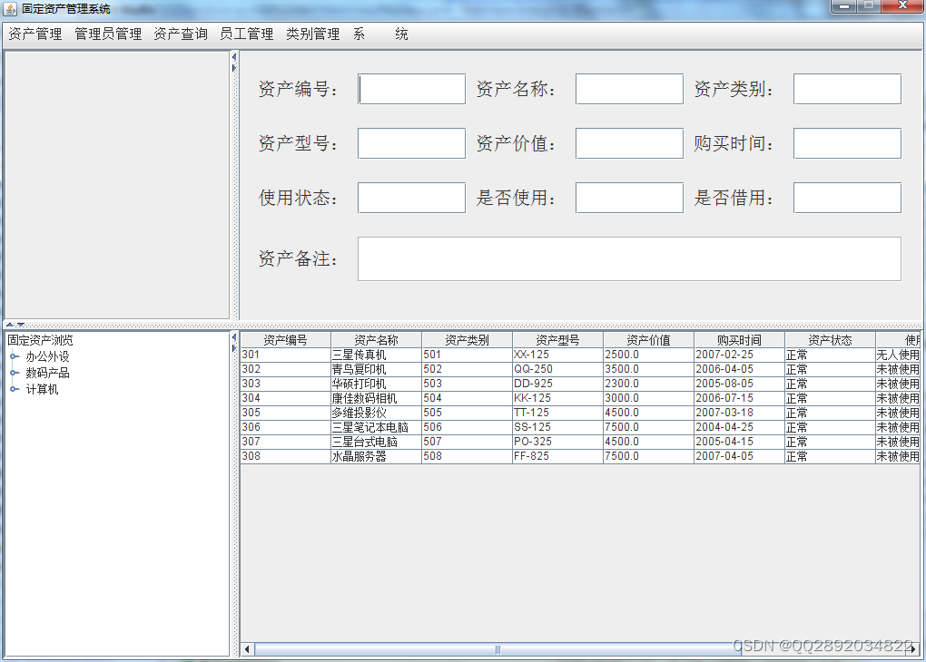Click the tree node handle beside 计算机

coord(13,388)
